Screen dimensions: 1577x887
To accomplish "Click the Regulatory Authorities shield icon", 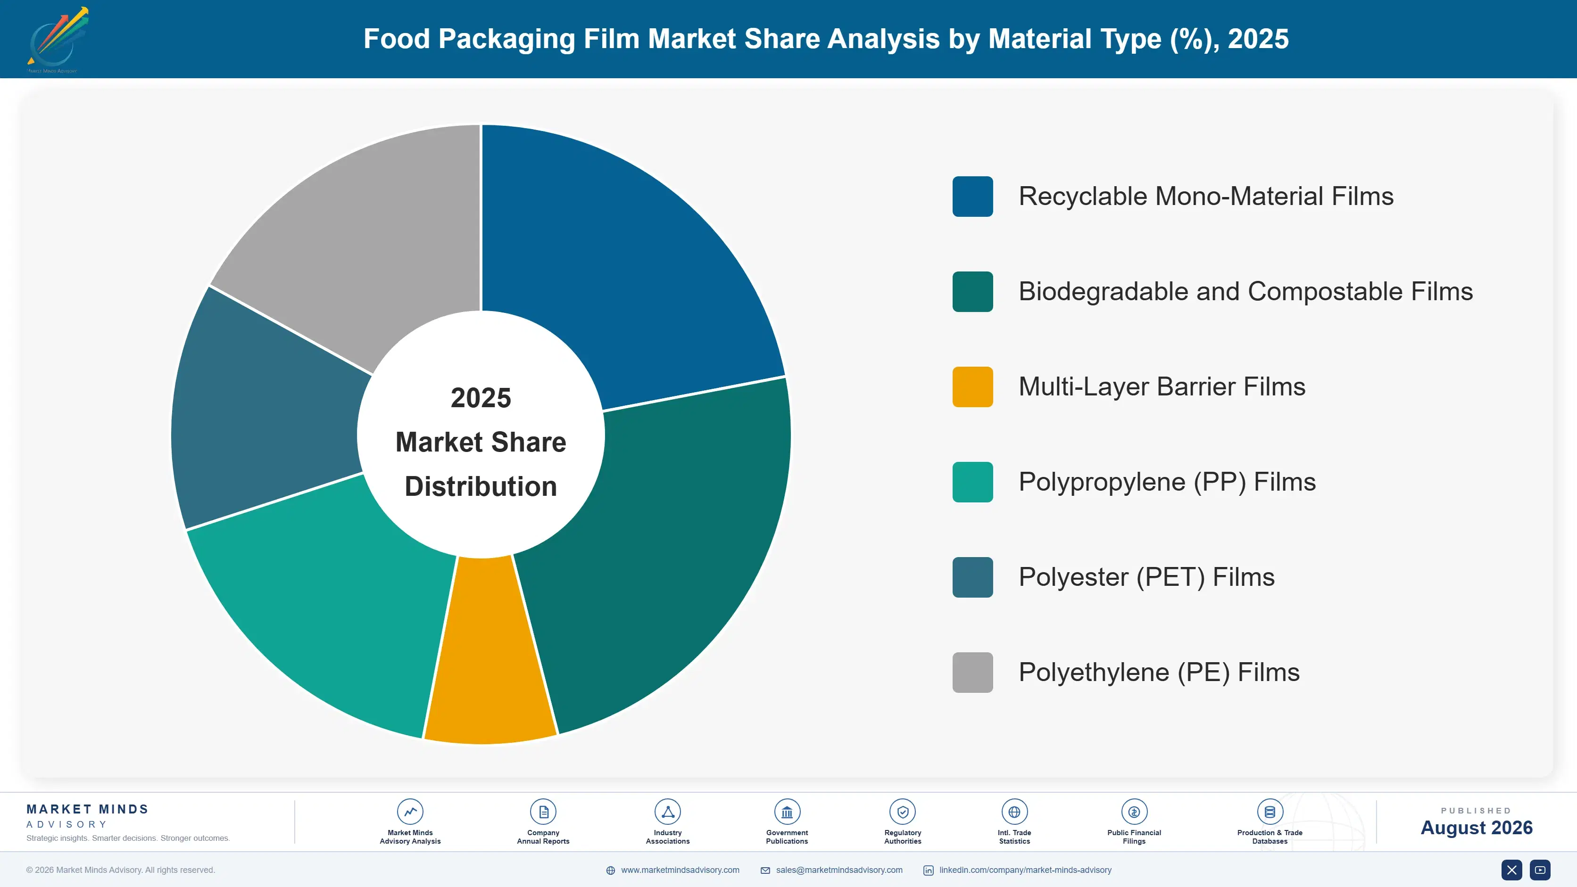I will coord(902,812).
